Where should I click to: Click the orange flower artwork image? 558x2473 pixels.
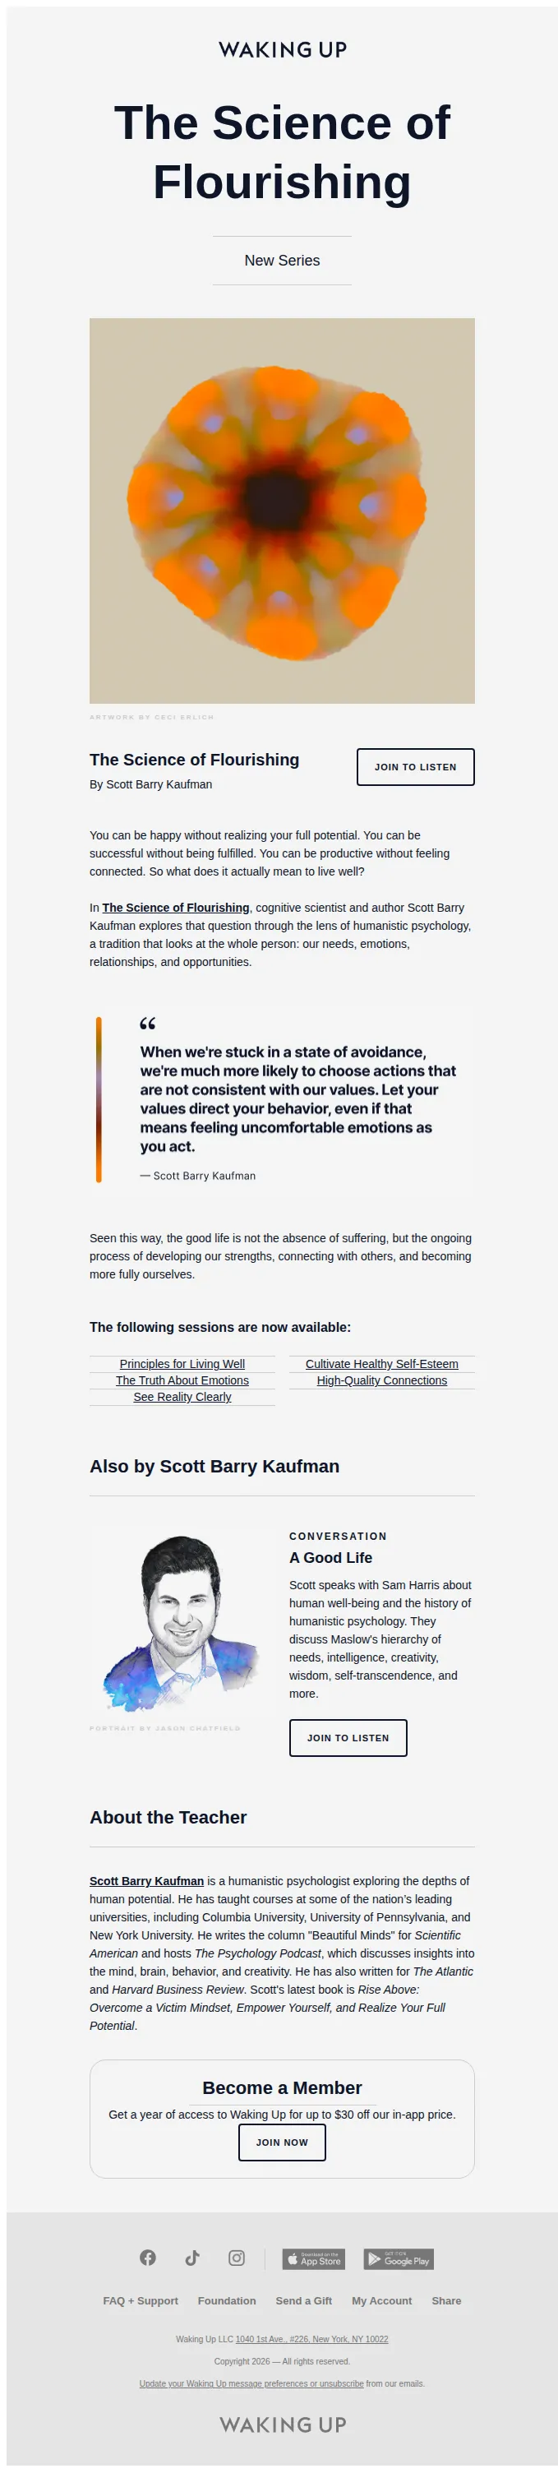283,511
